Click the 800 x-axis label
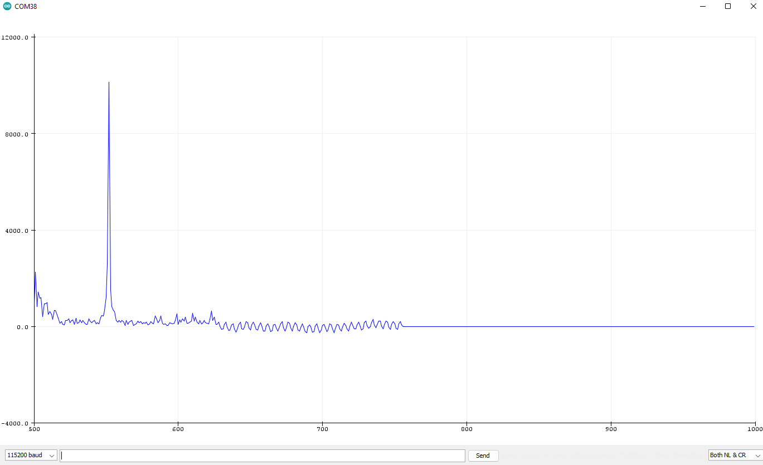The image size is (763, 465). [466, 429]
